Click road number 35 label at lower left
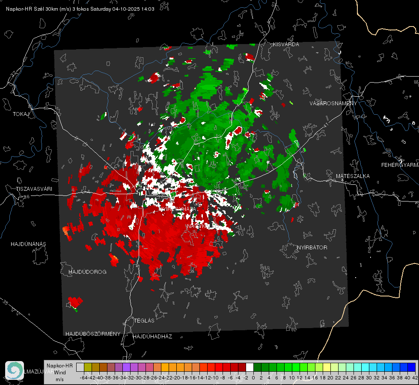This screenshot has height=385, width=419. [5, 302]
